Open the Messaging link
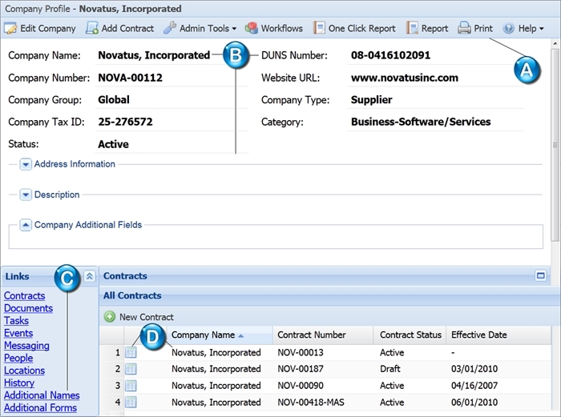This screenshot has height=417, width=561. click(26, 346)
